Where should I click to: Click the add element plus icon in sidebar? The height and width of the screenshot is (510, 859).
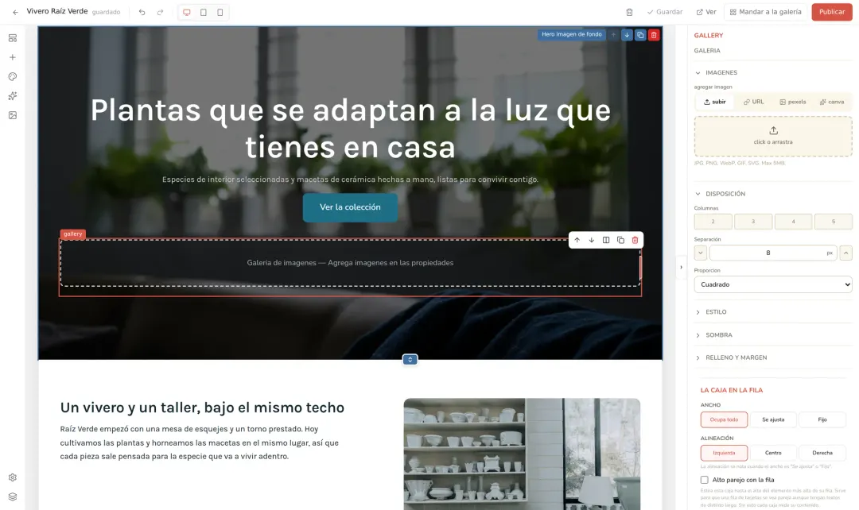[13, 57]
